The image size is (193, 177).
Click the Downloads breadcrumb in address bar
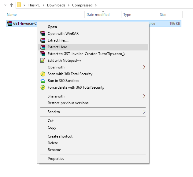[x=56, y=5]
